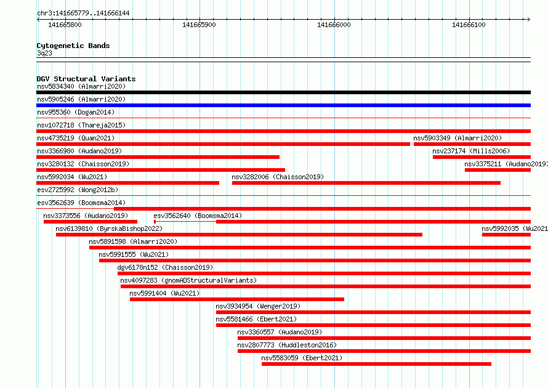Viewport: 548px width, 388px height.
Task: Click nsv5991404 (Wu2021) label
Action: pos(164,293)
